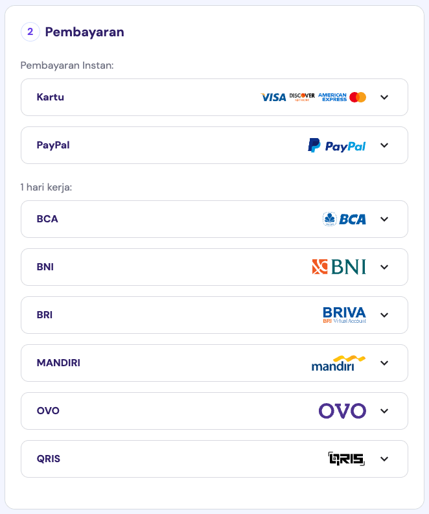Open the BCA chevron arrow

(x=384, y=219)
